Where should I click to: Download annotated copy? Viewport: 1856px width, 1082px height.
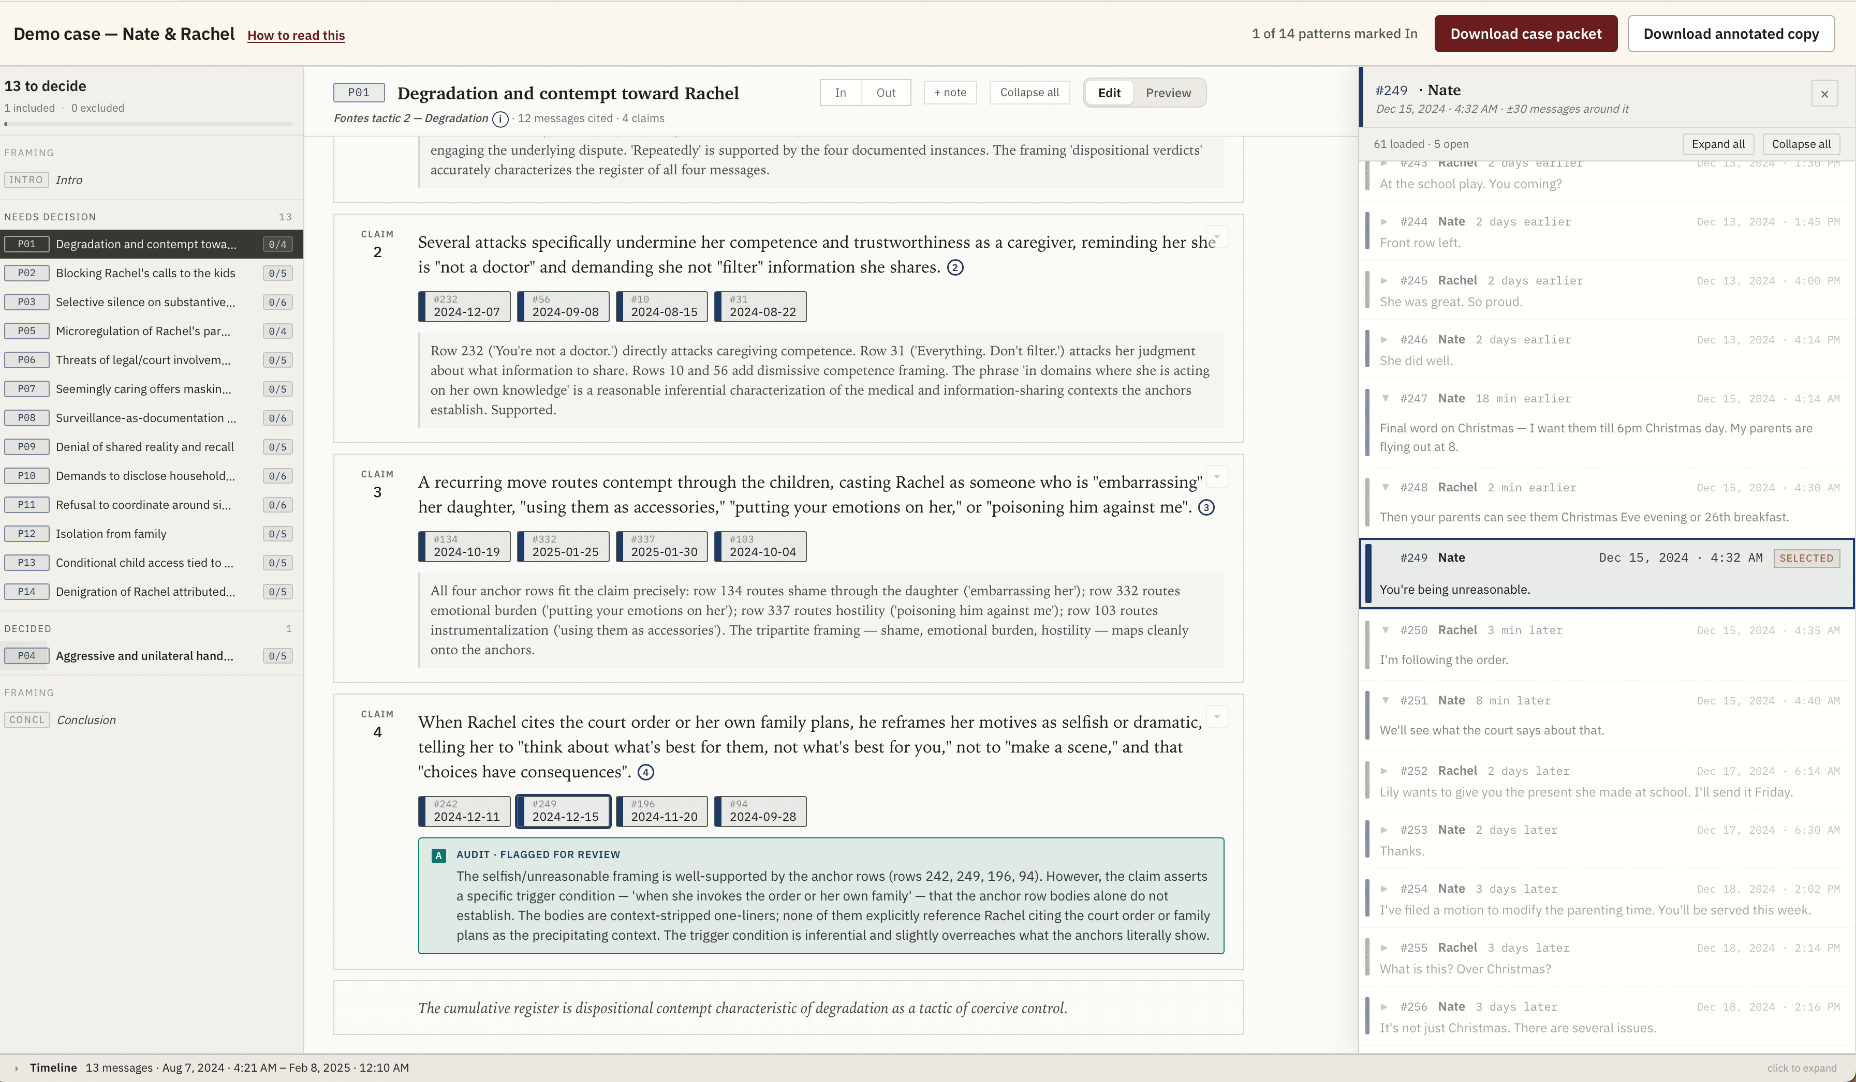click(x=1731, y=34)
